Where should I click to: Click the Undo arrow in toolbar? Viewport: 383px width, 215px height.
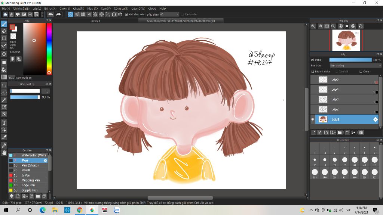(x=50, y=15)
